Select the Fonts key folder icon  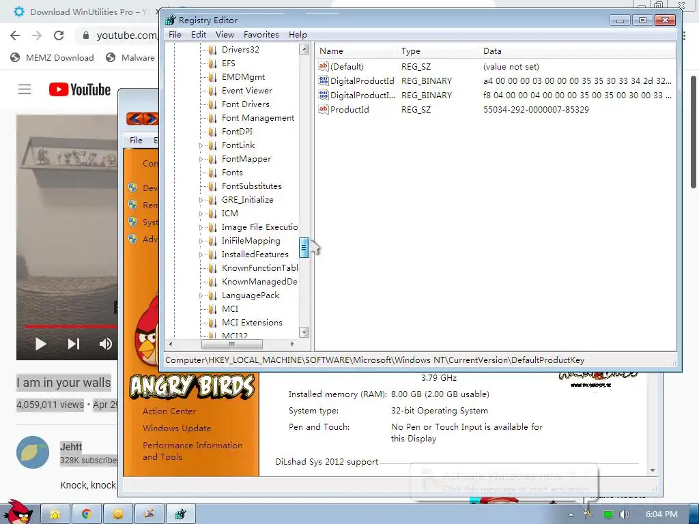tap(213, 173)
